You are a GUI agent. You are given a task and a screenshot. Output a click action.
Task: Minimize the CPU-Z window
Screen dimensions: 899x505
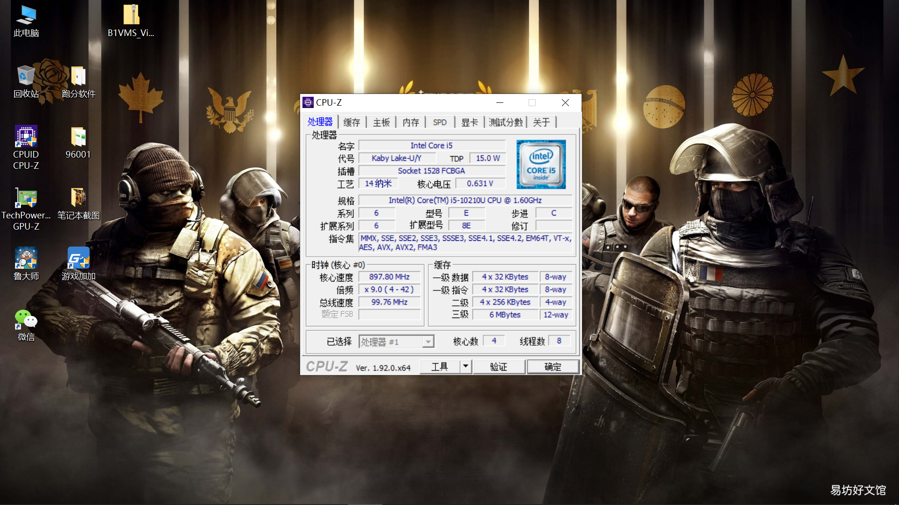tap(500, 102)
